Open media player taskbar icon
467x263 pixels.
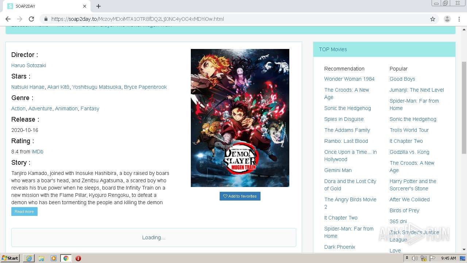[54, 258]
